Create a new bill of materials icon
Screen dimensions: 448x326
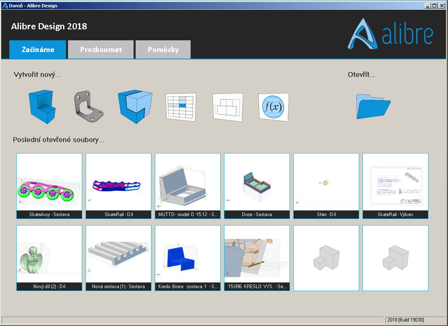point(181,107)
